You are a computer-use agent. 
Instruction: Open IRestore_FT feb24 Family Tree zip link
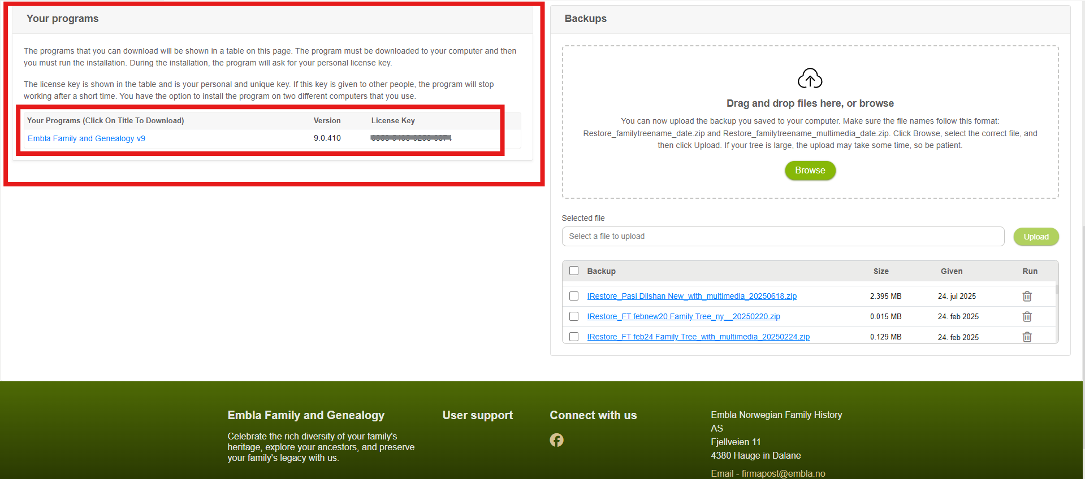point(698,337)
